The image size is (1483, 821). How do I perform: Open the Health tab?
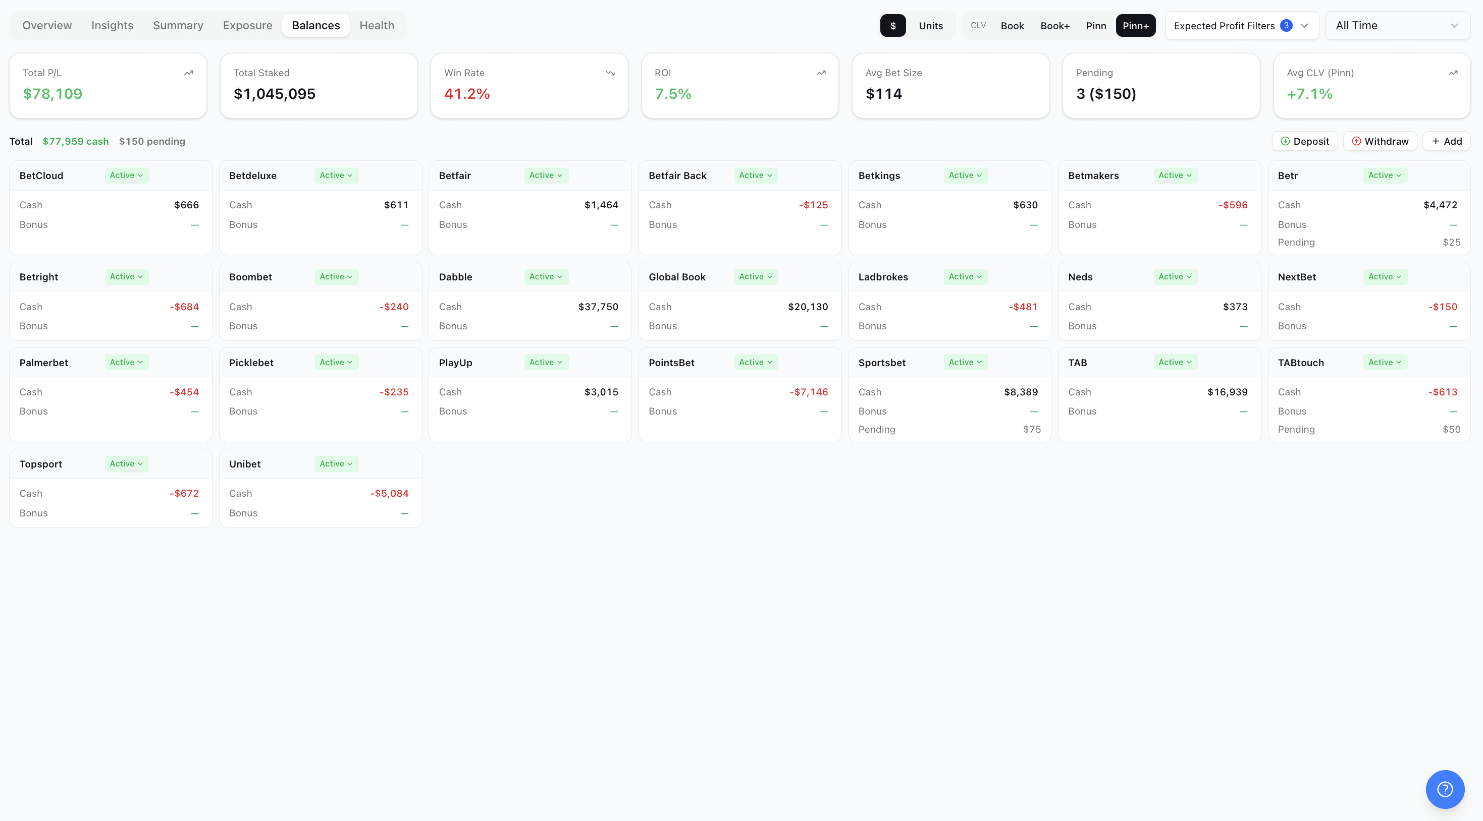coord(377,25)
